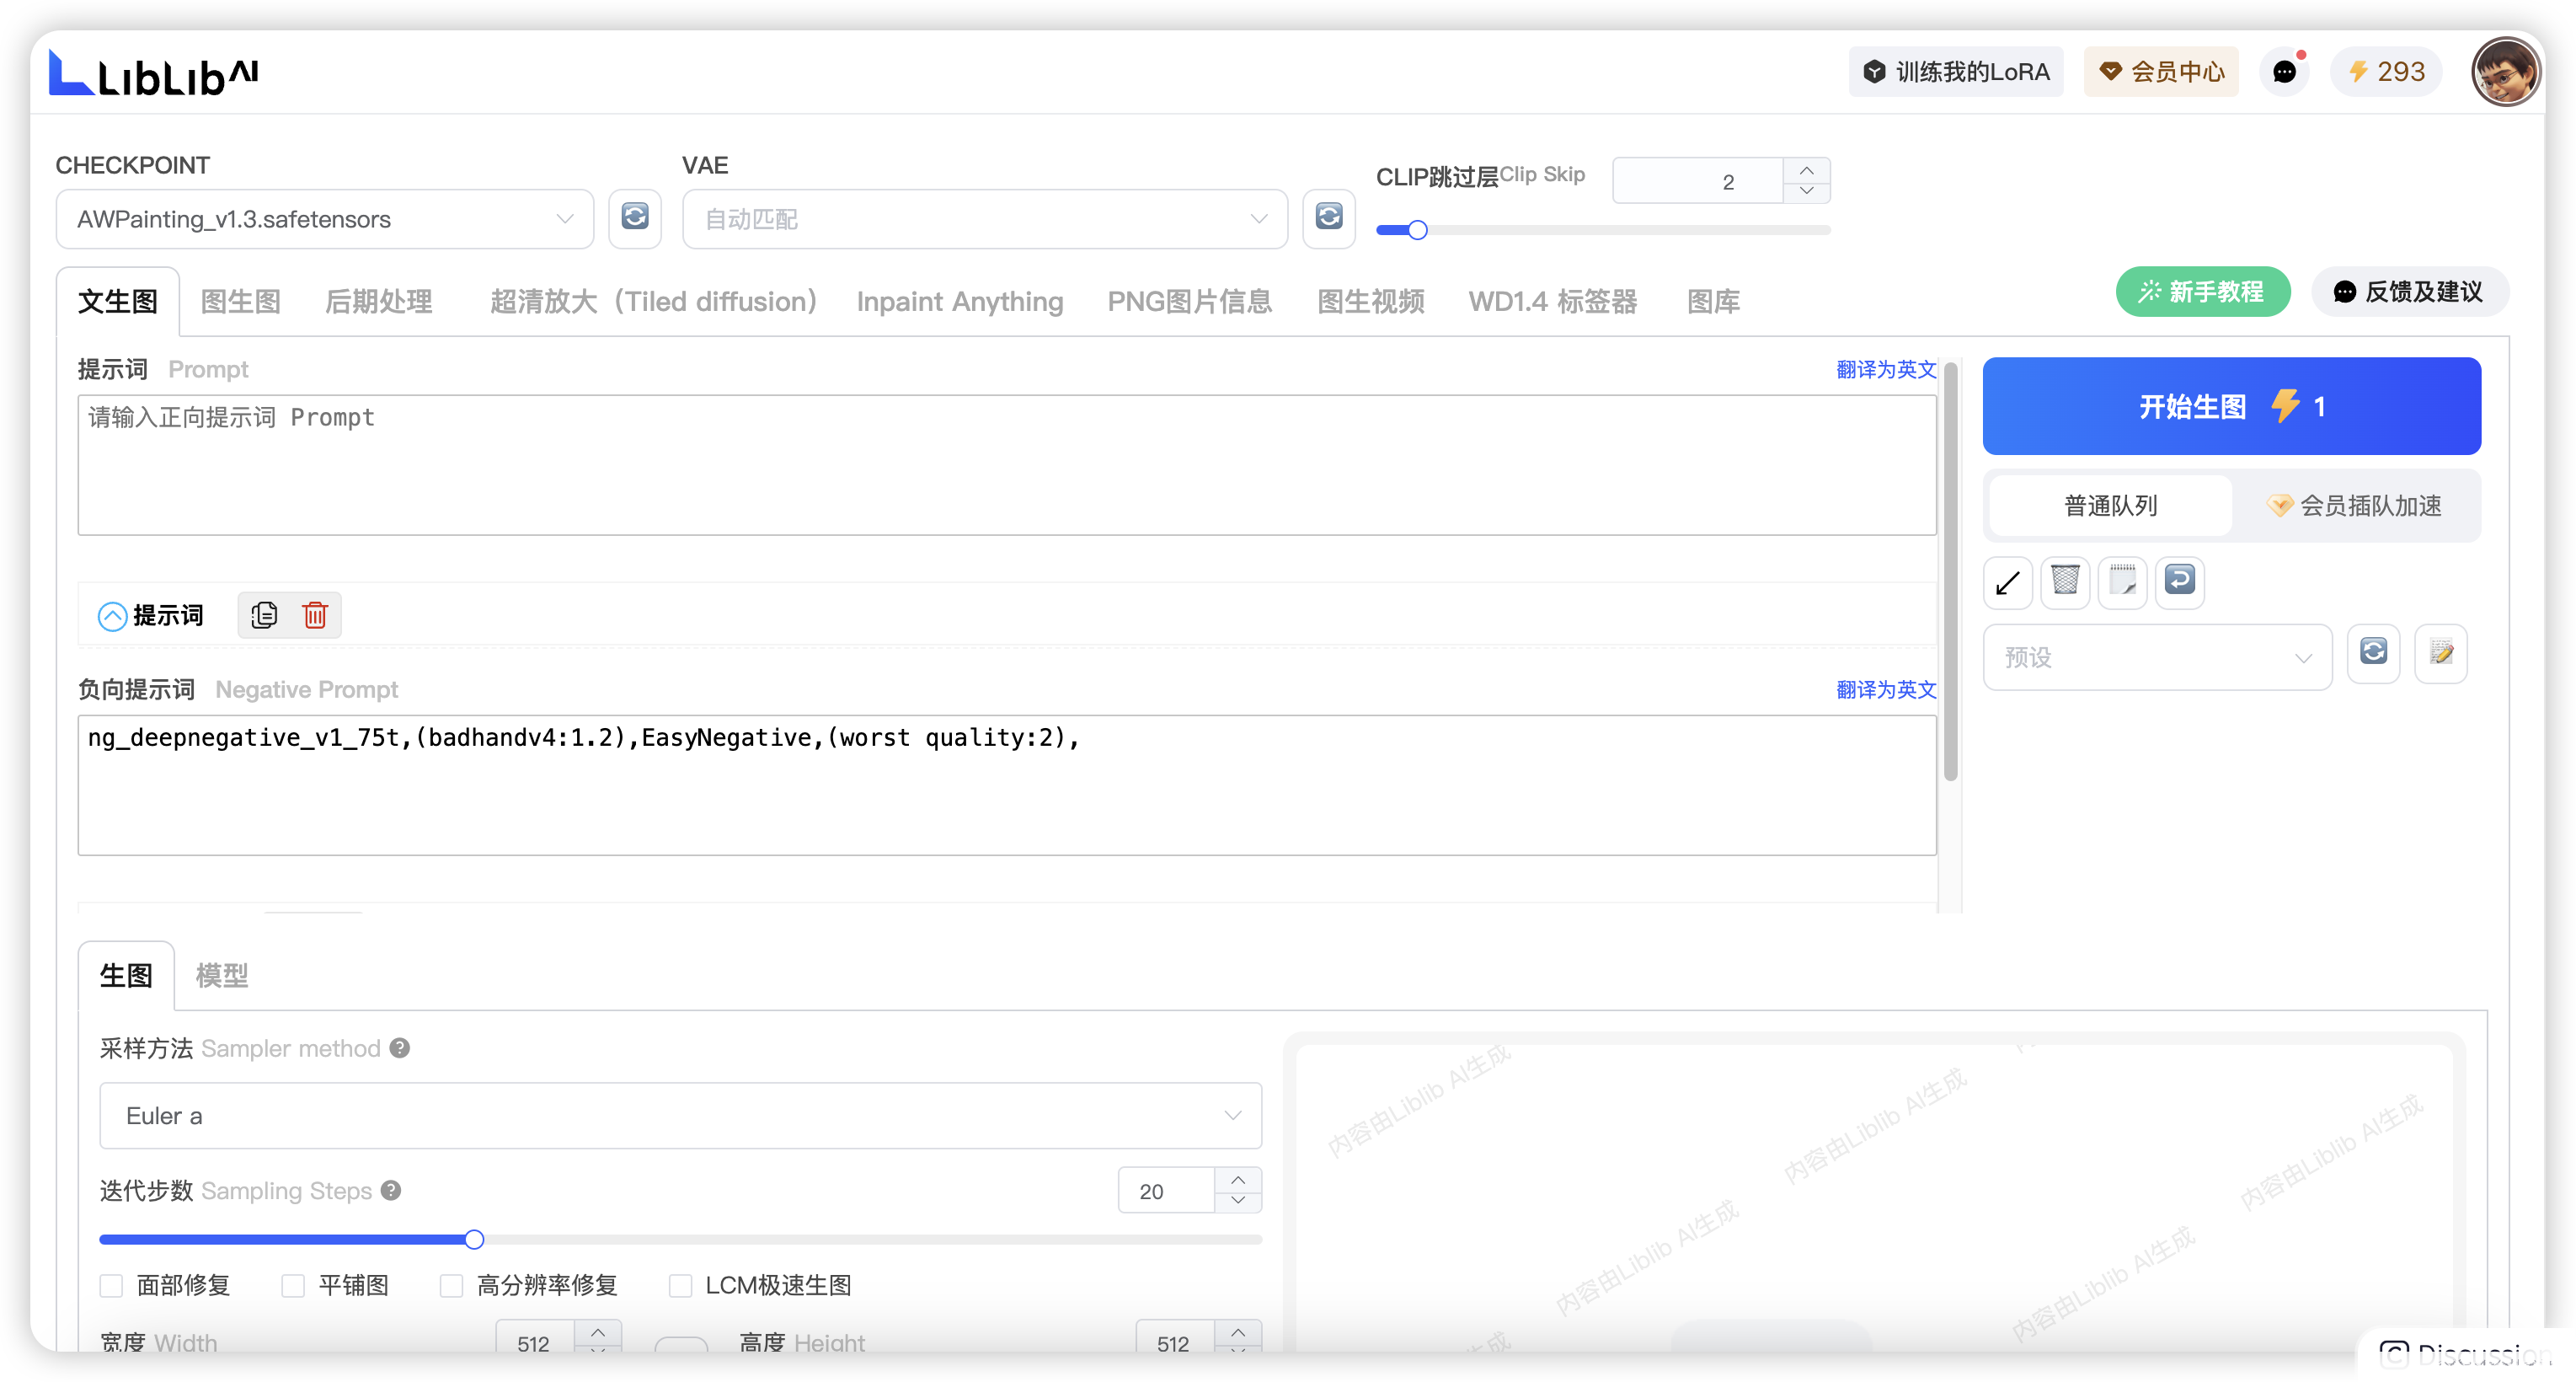Screen dimensions: 2576x1382
Task: Open the messages chat bubble icon
Action: coord(2285,72)
